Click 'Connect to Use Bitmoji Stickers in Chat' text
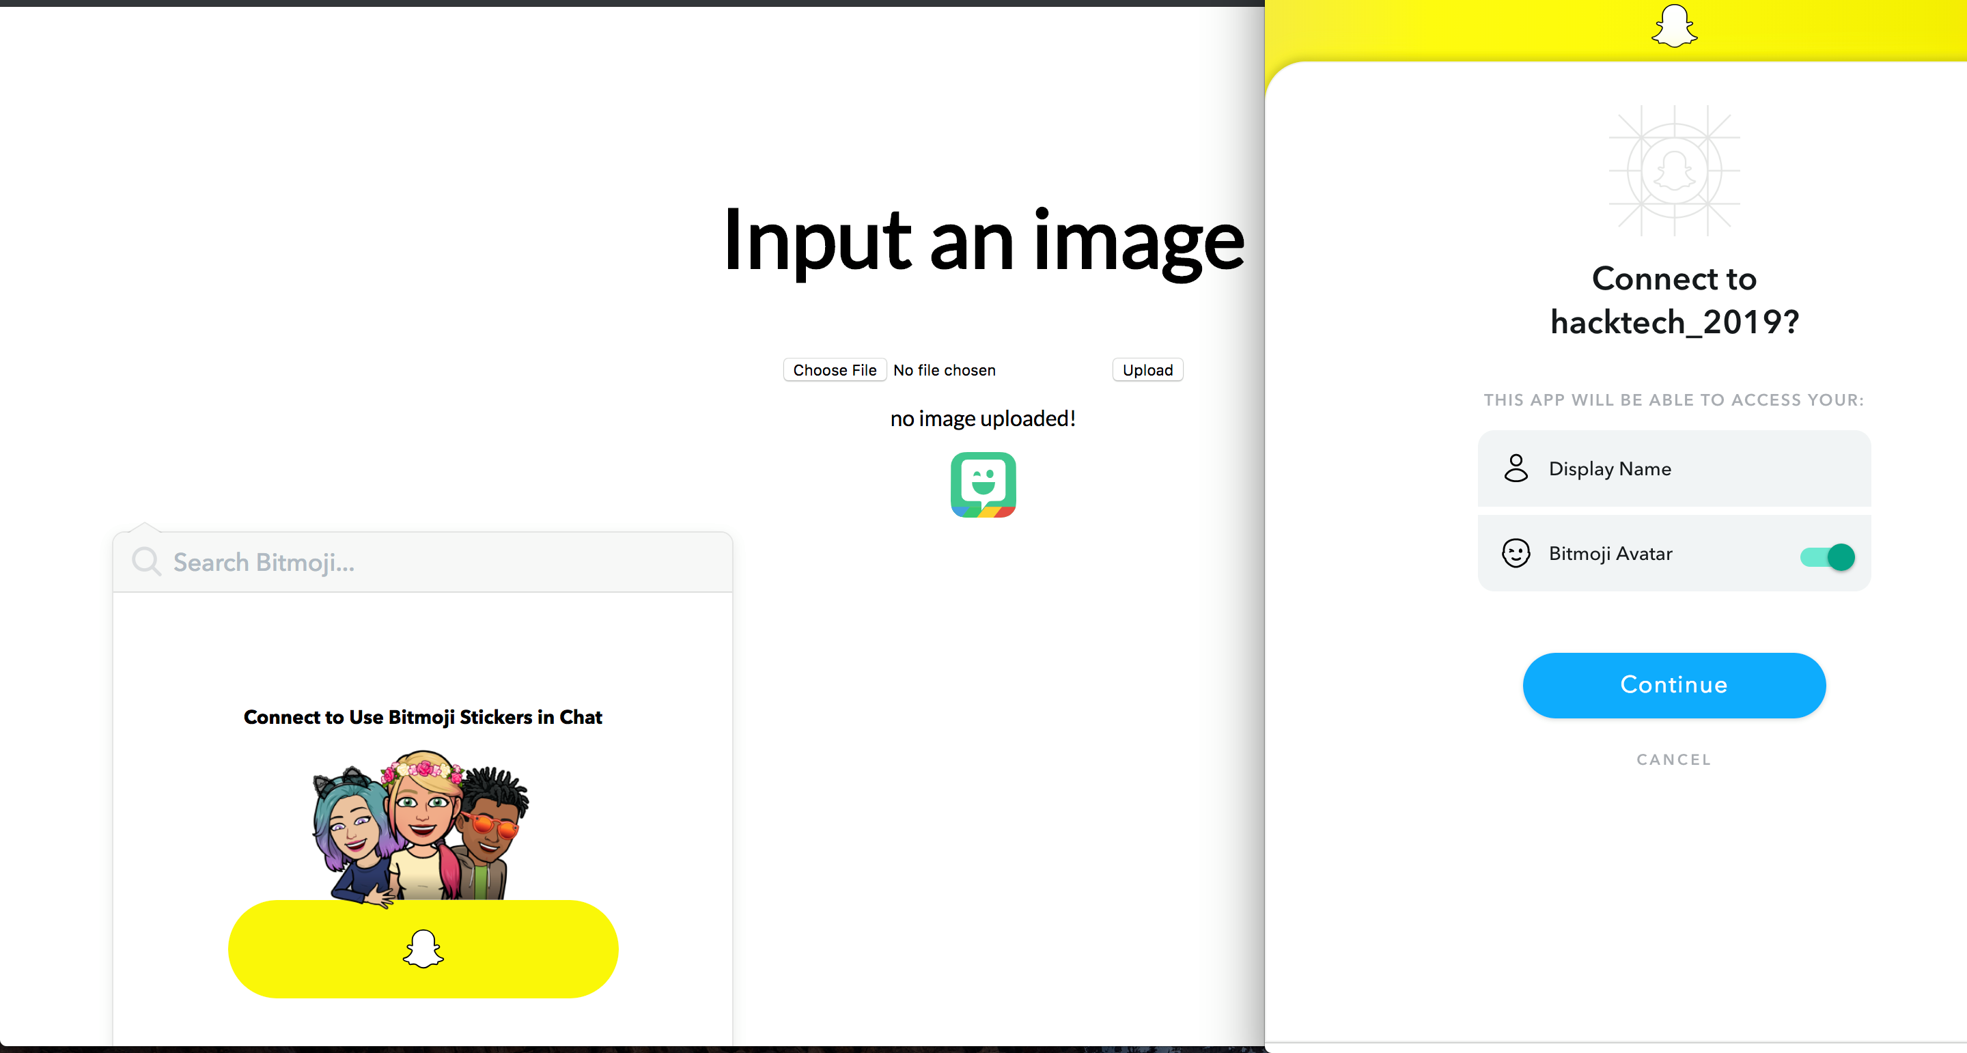The width and height of the screenshot is (1967, 1053). pos(422,717)
